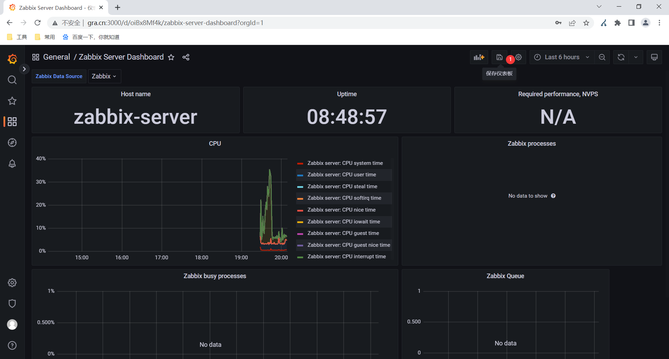Toggle the CPU nice time legend series

341,210
